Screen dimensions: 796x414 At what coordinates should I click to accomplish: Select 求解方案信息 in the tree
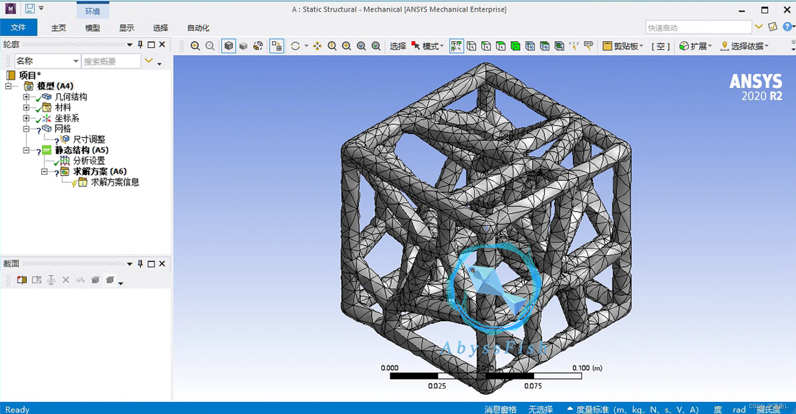(x=114, y=182)
